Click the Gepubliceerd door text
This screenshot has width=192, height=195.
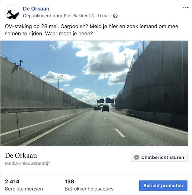pos(43,16)
